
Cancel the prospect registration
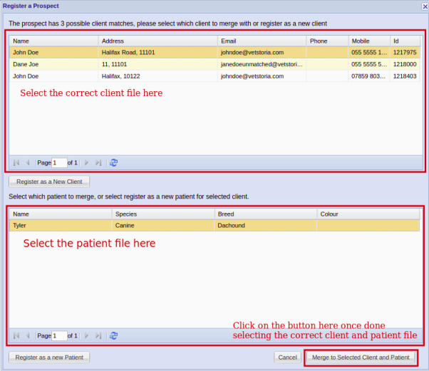(x=288, y=357)
